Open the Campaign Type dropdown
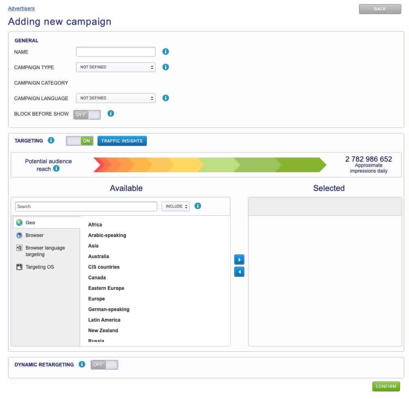This screenshot has width=409, height=399. point(115,67)
